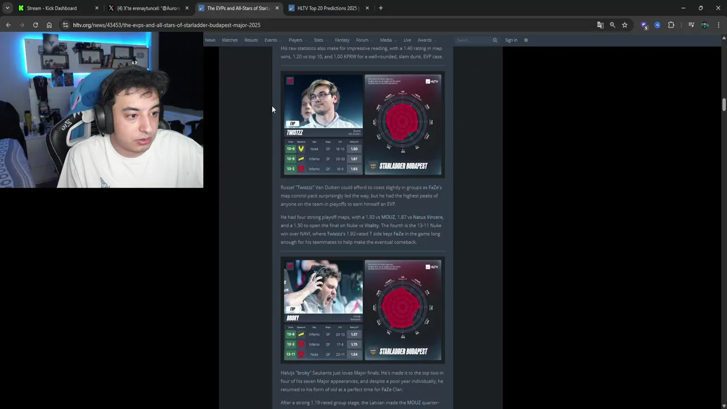Bookmark this page with star icon
Image resolution: width=727 pixels, height=409 pixels.
625,25
